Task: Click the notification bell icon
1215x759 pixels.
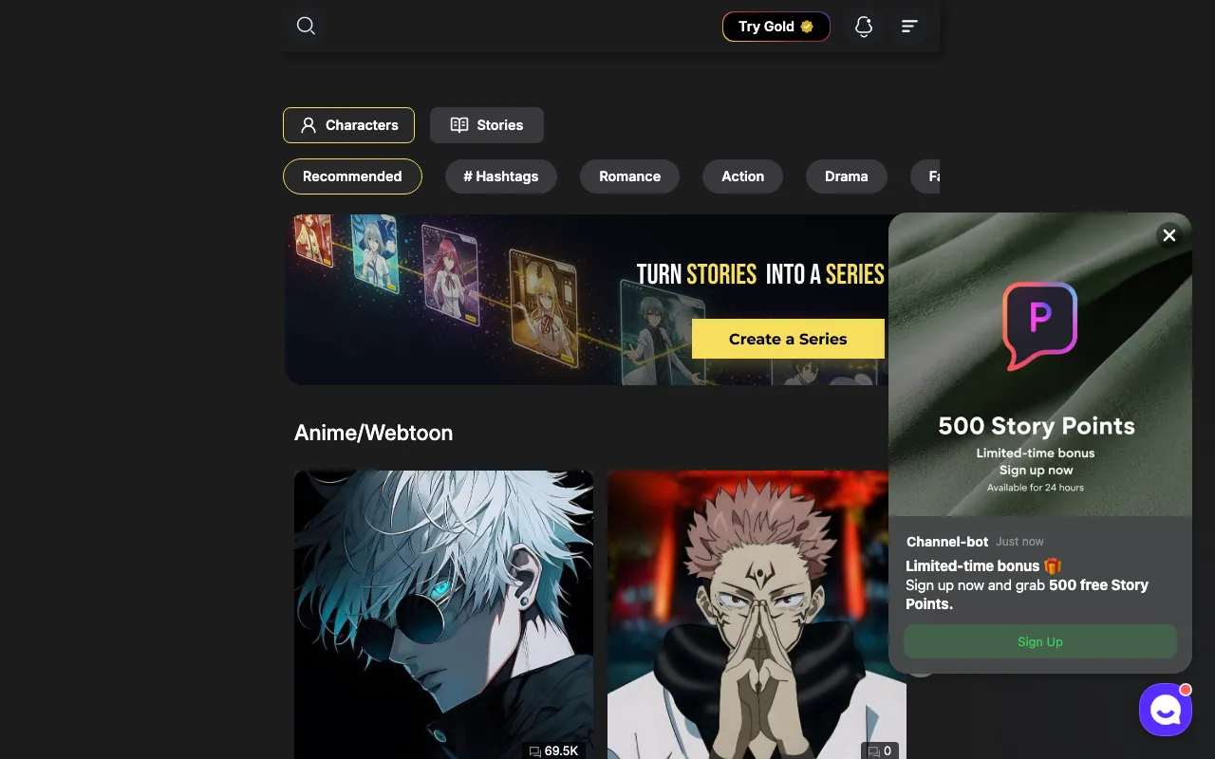Action: click(863, 27)
